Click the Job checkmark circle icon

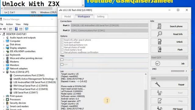(x=158, y=64)
